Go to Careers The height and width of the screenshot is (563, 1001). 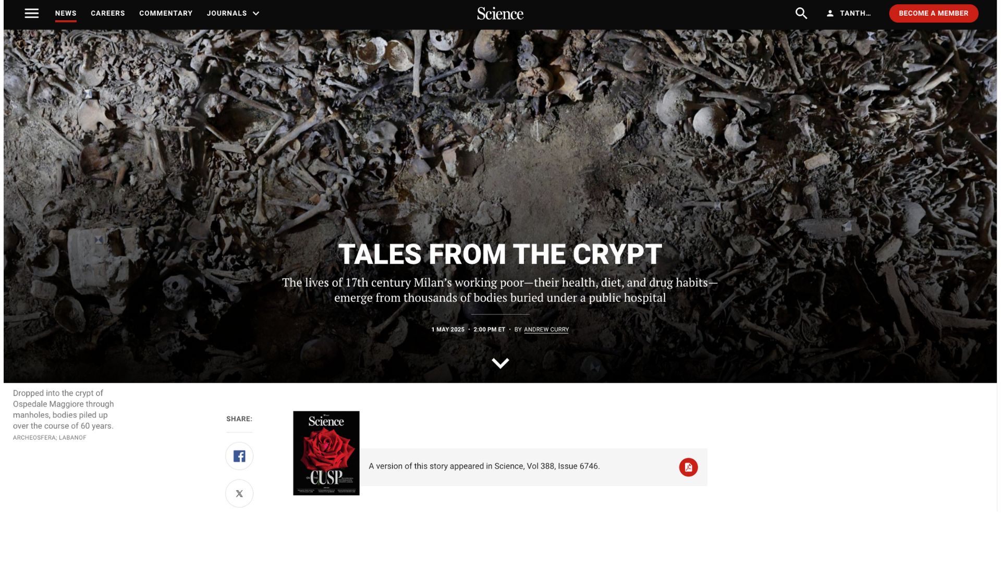tap(108, 14)
